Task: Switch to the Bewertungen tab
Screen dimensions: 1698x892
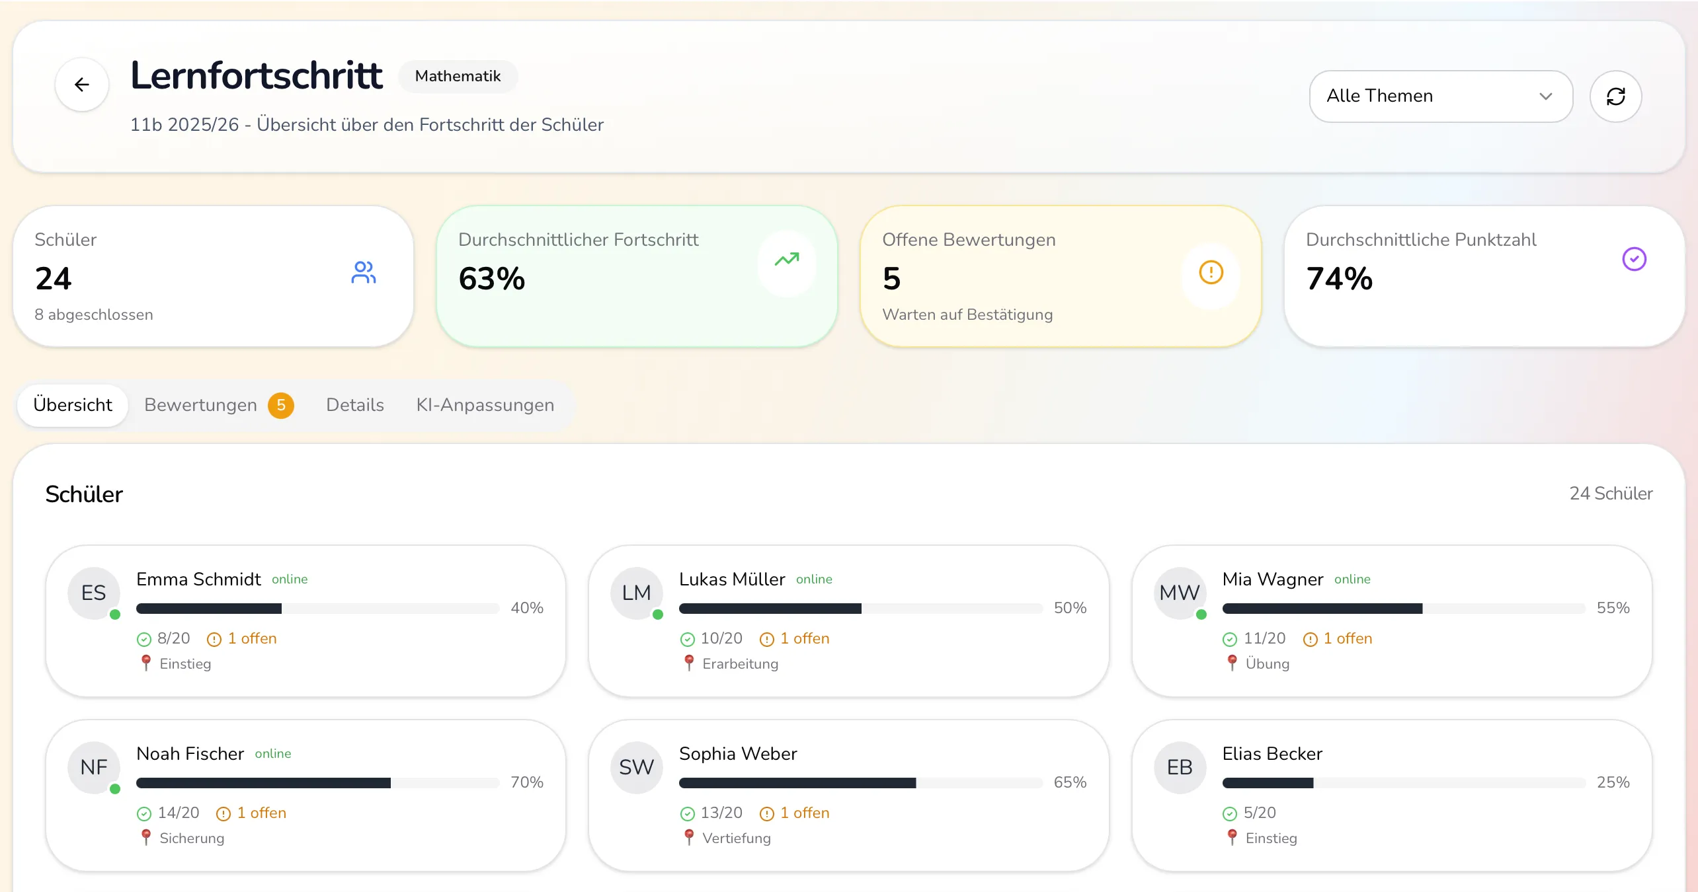Action: click(201, 405)
